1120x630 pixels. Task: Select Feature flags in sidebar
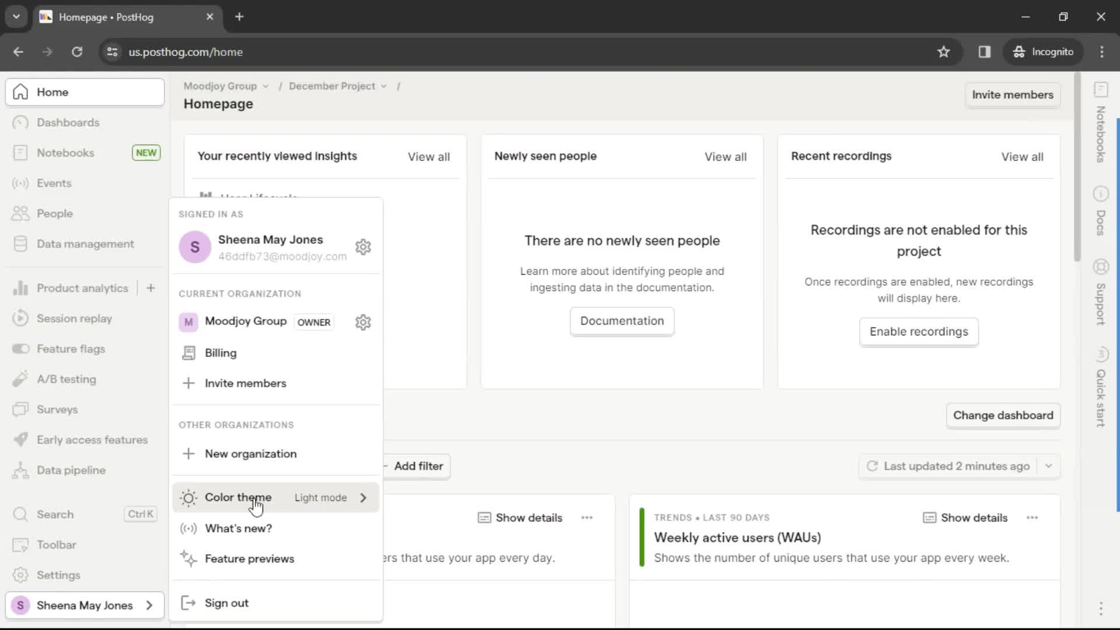click(71, 348)
